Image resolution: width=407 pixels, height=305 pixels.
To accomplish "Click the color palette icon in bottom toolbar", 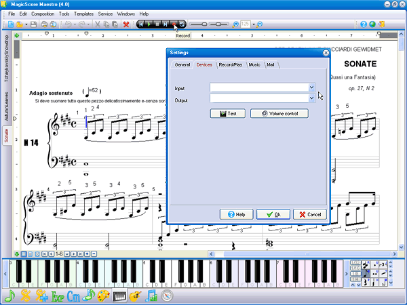I will pyautogui.click(x=104, y=296).
